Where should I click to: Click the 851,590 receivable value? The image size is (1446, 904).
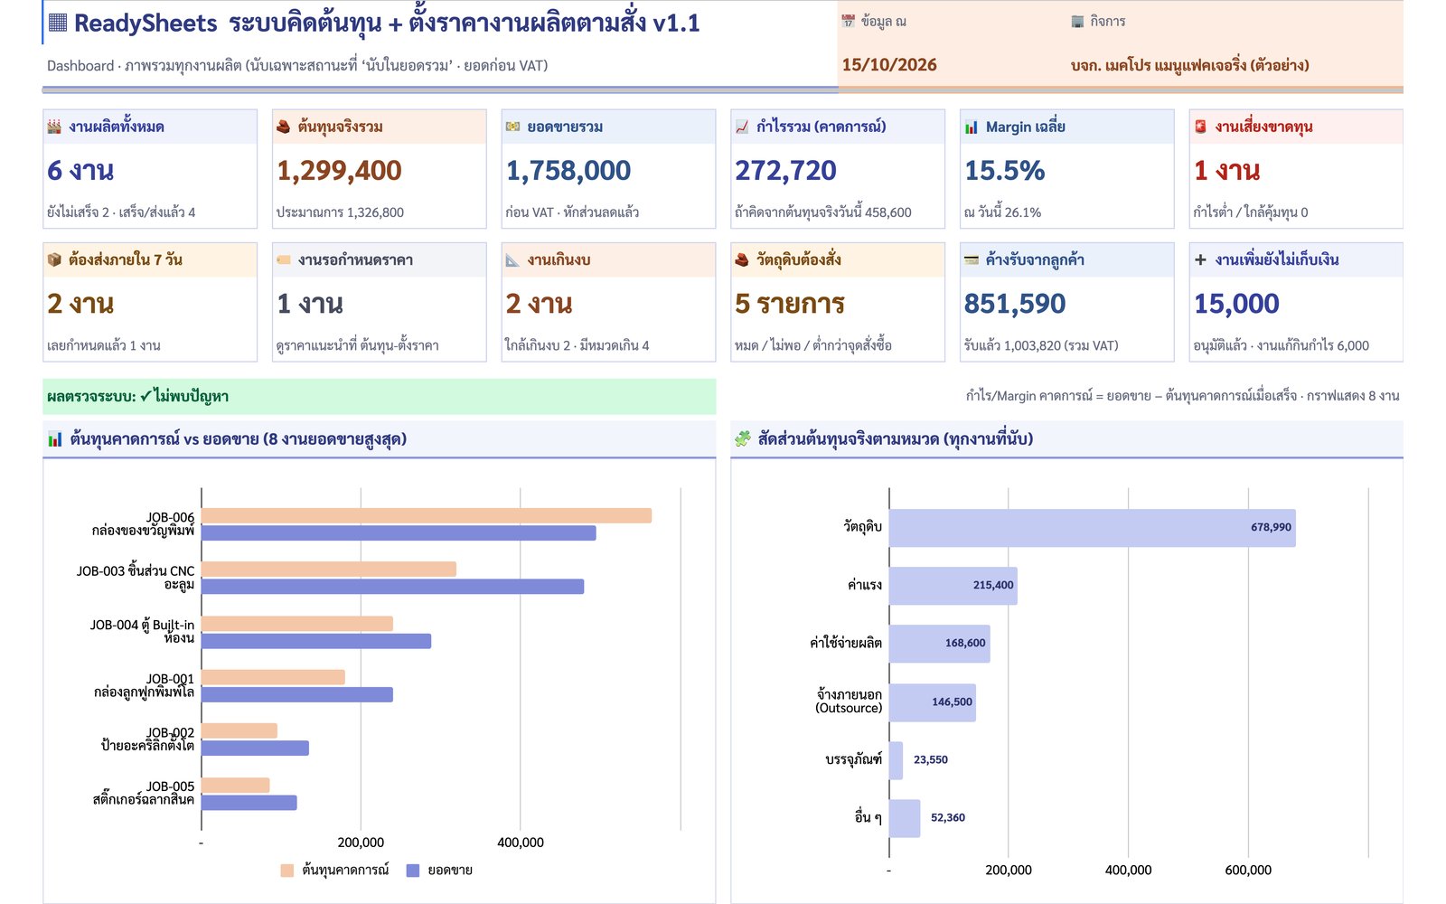[1015, 303]
